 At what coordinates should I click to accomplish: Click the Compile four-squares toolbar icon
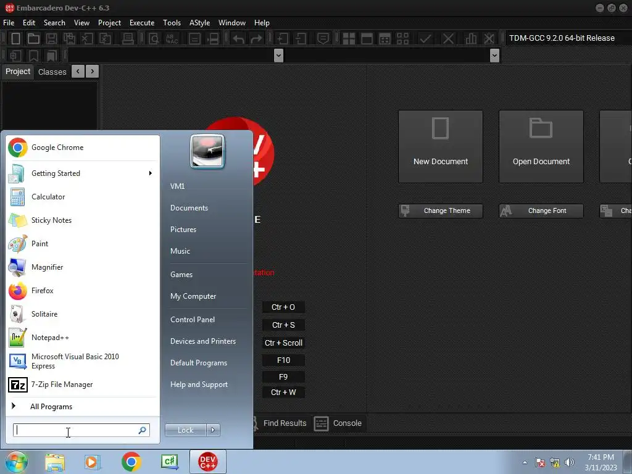(x=349, y=38)
